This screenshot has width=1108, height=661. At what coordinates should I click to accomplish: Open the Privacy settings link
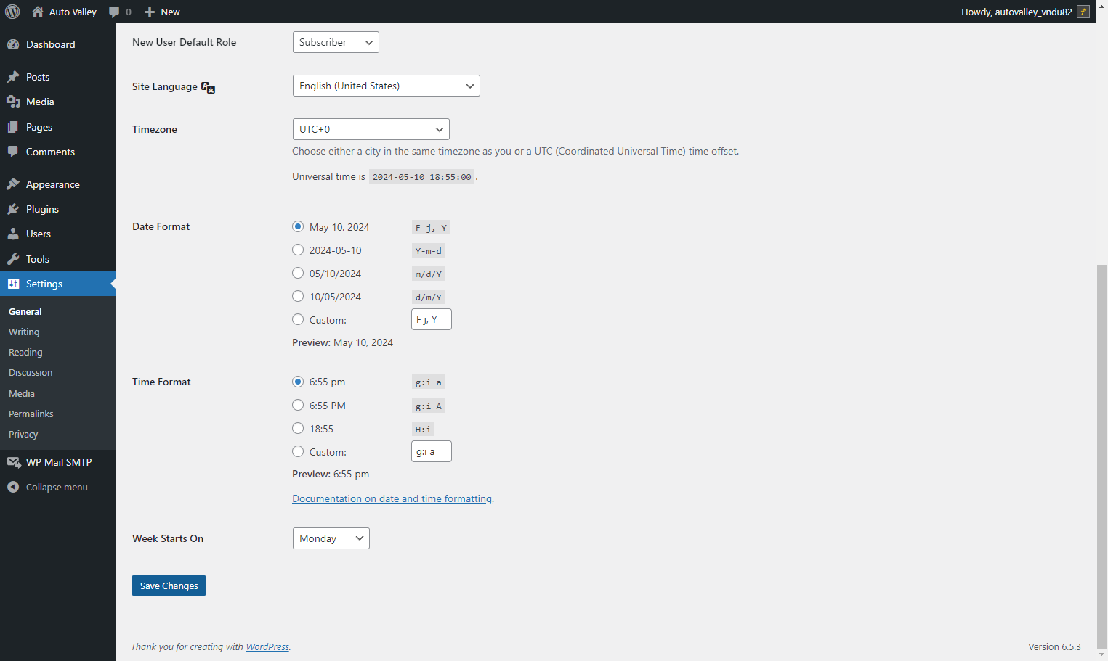(23, 434)
